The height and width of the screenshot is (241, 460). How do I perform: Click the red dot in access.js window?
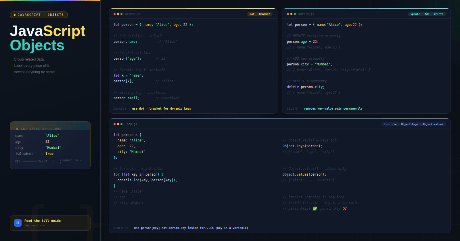pyautogui.click(x=114, y=14)
